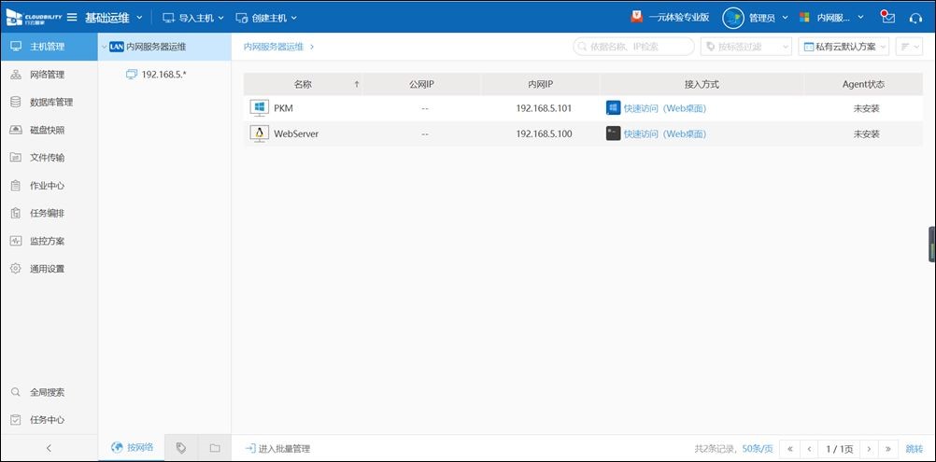Open the 创建主机 dropdown
Viewport: 936px width, 462px height.
[266, 18]
